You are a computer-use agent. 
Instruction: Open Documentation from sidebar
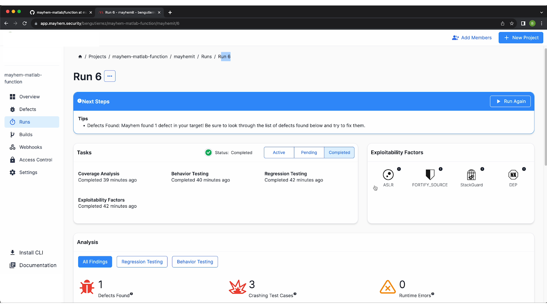pos(33,265)
